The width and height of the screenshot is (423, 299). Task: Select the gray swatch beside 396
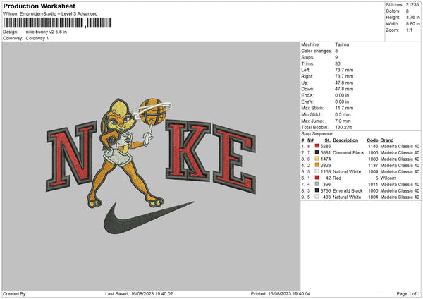click(317, 184)
